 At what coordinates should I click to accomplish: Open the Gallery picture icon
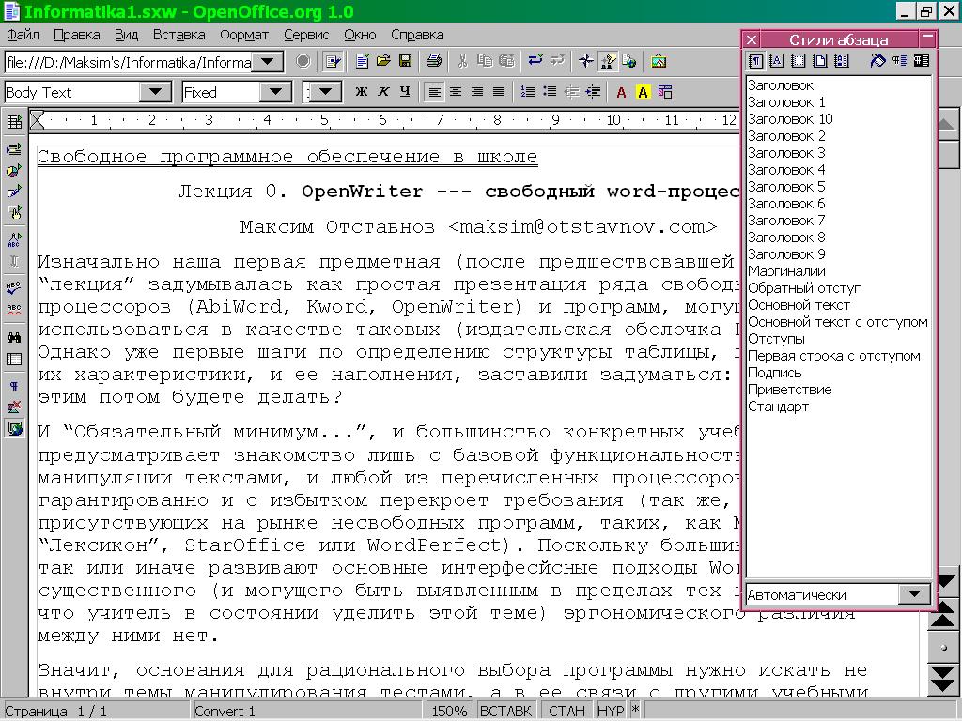(659, 61)
